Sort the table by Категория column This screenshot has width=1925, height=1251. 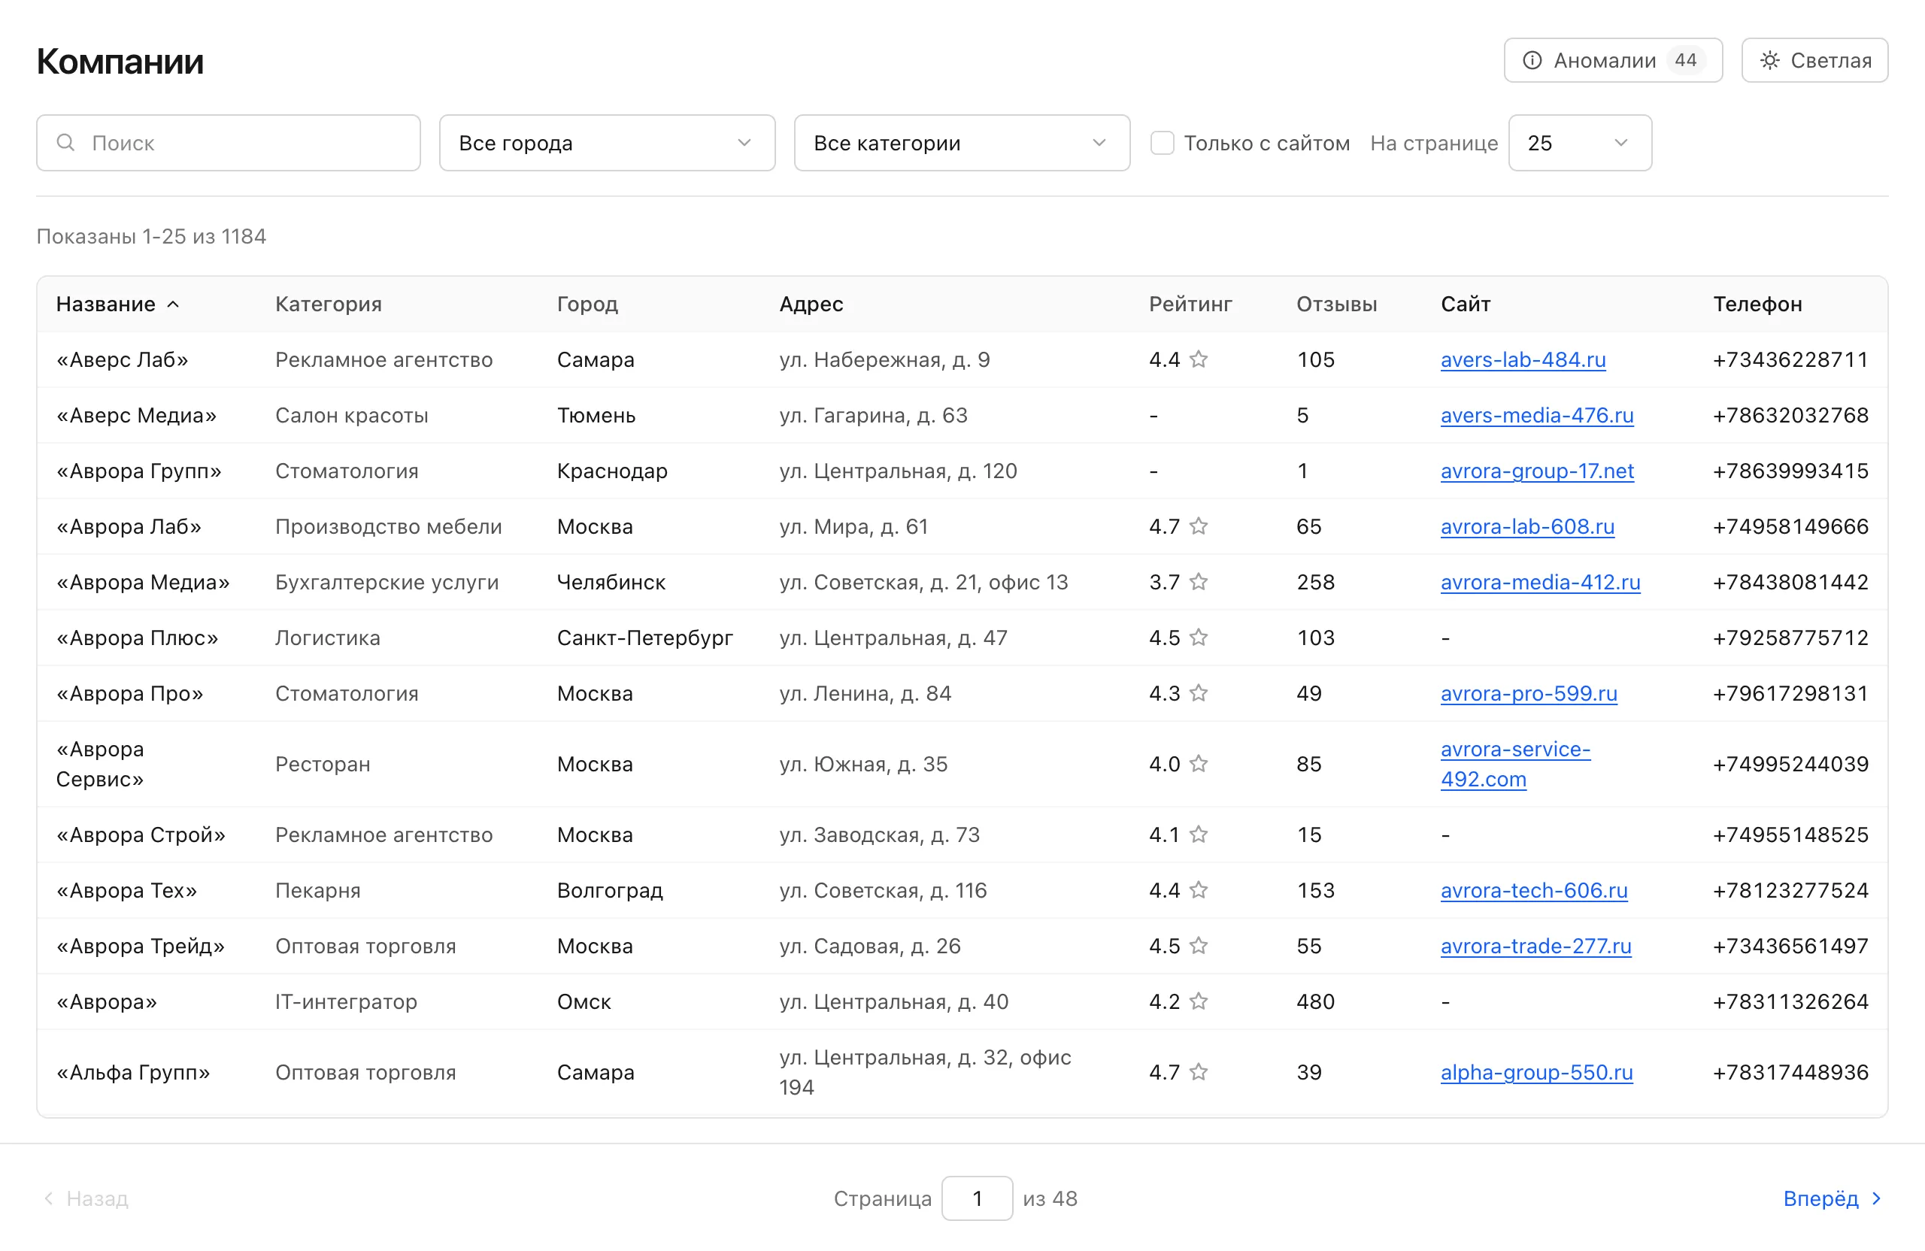(x=329, y=304)
